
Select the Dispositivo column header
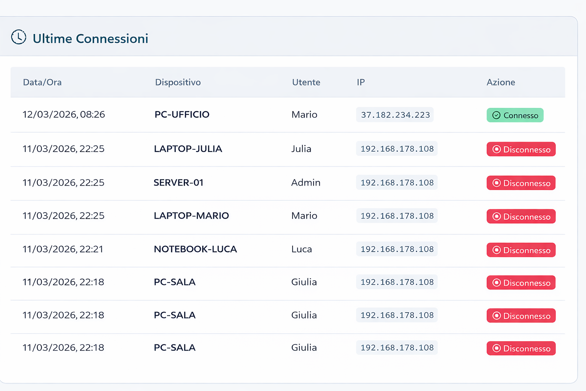tap(178, 82)
